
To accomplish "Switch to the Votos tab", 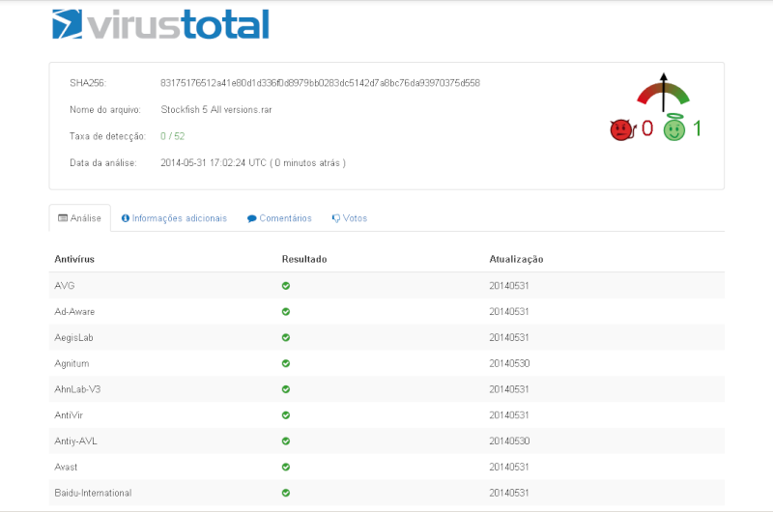I will [350, 217].
